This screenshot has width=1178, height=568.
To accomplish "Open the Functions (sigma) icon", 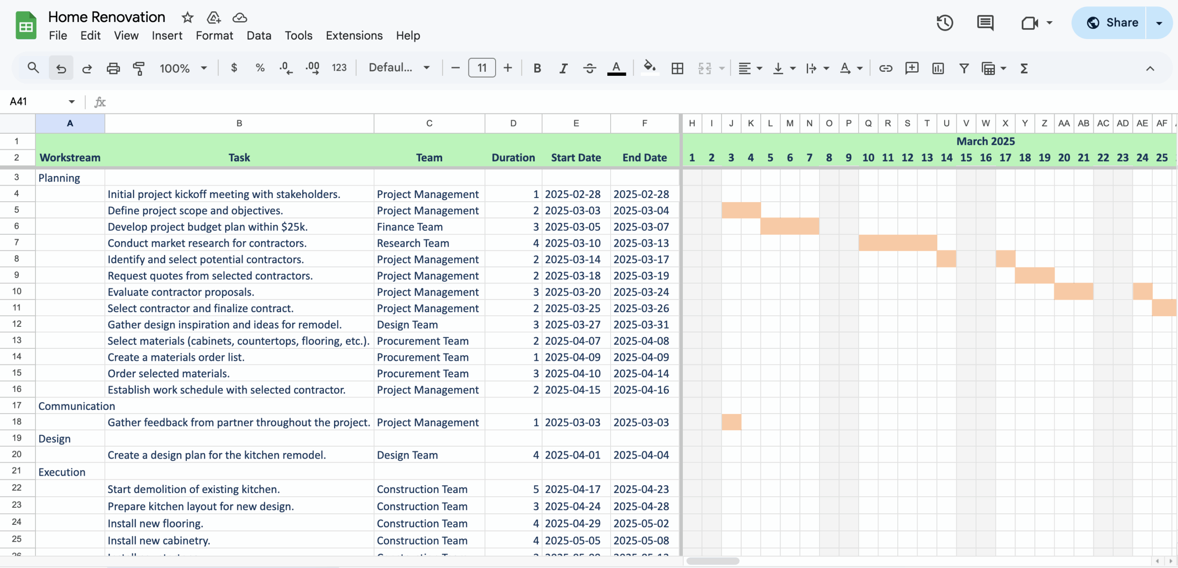I will 1023,68.
